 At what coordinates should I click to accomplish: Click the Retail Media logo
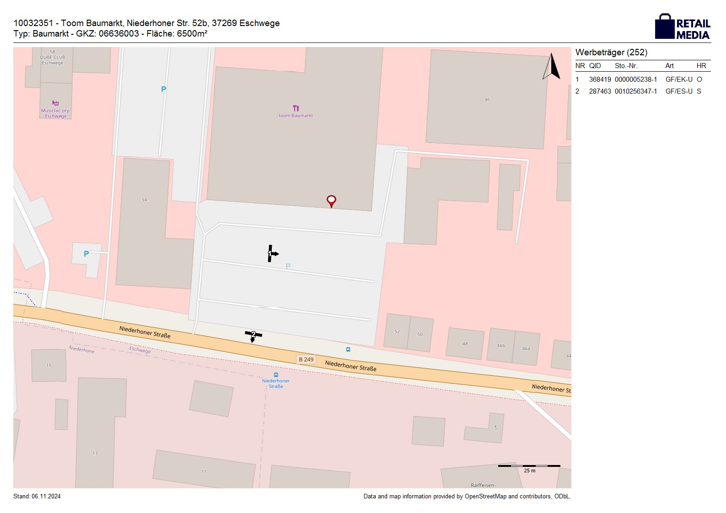coord(682,26)
